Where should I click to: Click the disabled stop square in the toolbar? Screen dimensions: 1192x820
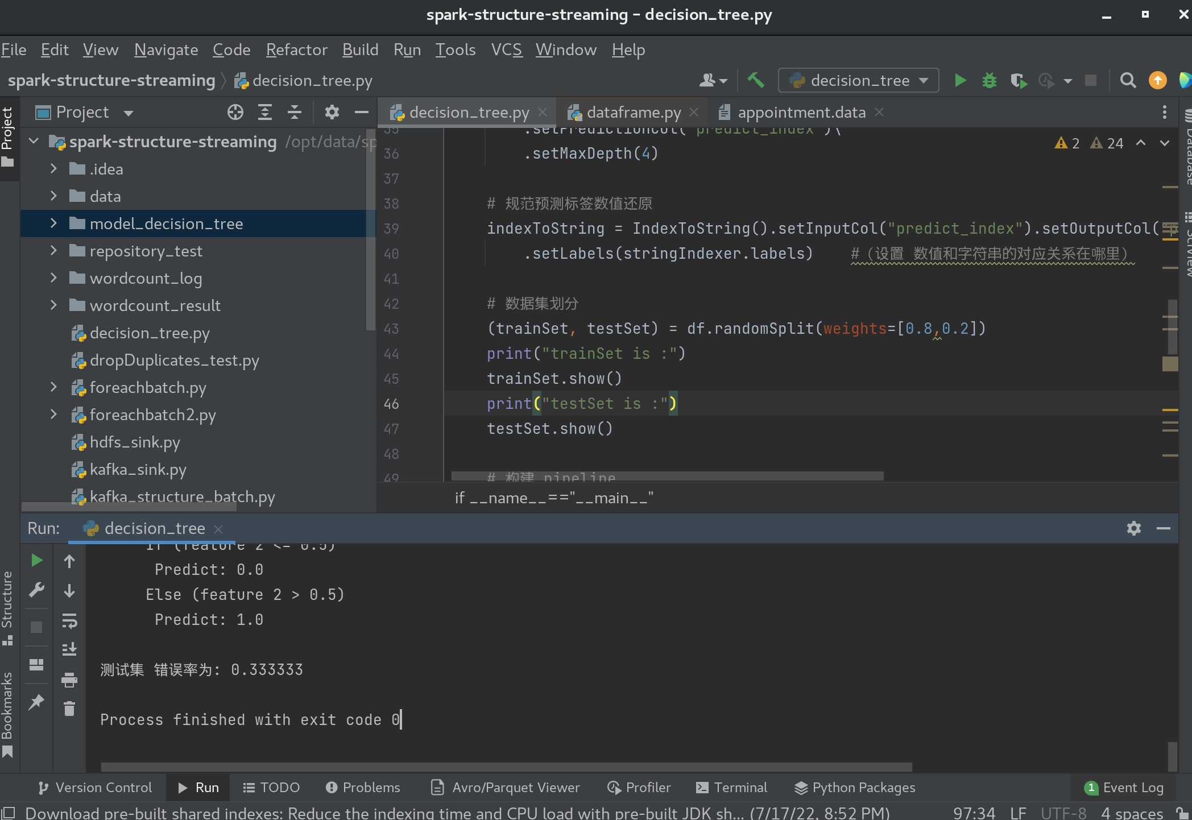click(x=1090, y=81)
